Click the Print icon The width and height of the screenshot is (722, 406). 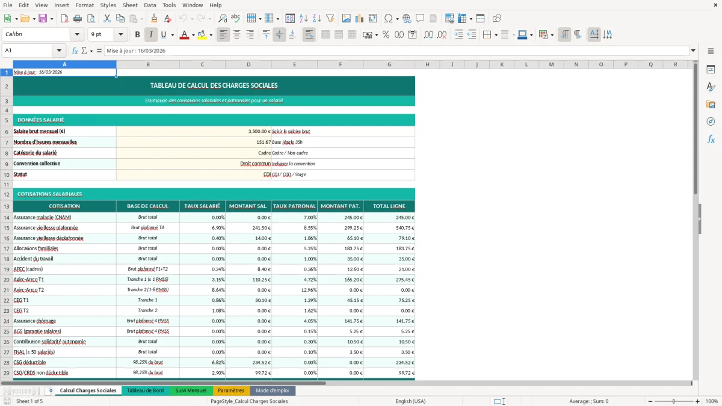[x=78, y=19]
